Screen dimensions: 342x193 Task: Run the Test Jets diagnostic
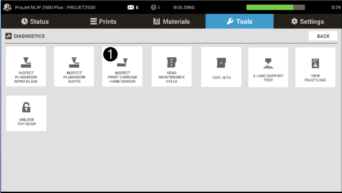(x=221, y=67)
